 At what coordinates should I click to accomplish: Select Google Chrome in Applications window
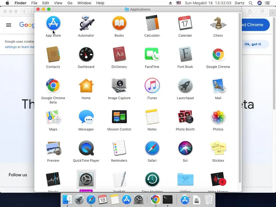click(x=218, y=54)
